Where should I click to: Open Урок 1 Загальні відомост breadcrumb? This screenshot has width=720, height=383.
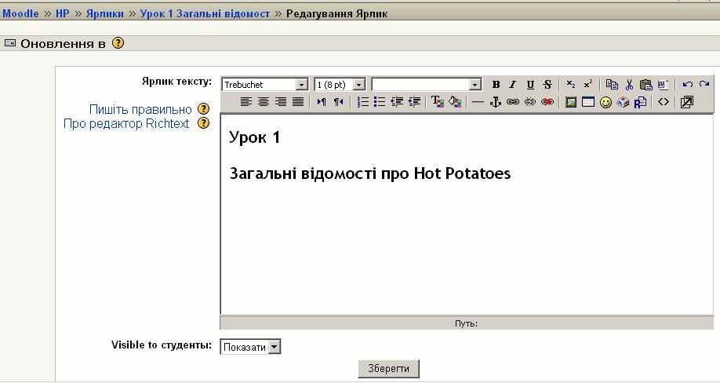coord(205,13)
